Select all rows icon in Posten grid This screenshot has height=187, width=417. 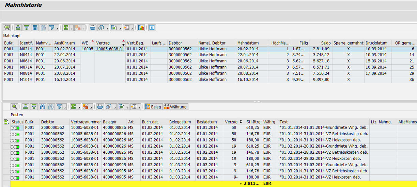6,122
